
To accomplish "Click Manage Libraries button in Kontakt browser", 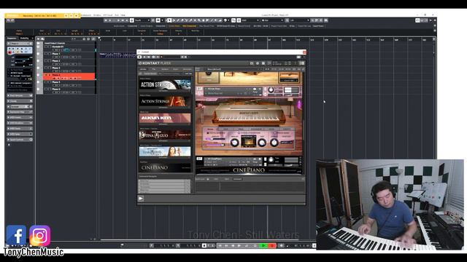I will [150, 74].
